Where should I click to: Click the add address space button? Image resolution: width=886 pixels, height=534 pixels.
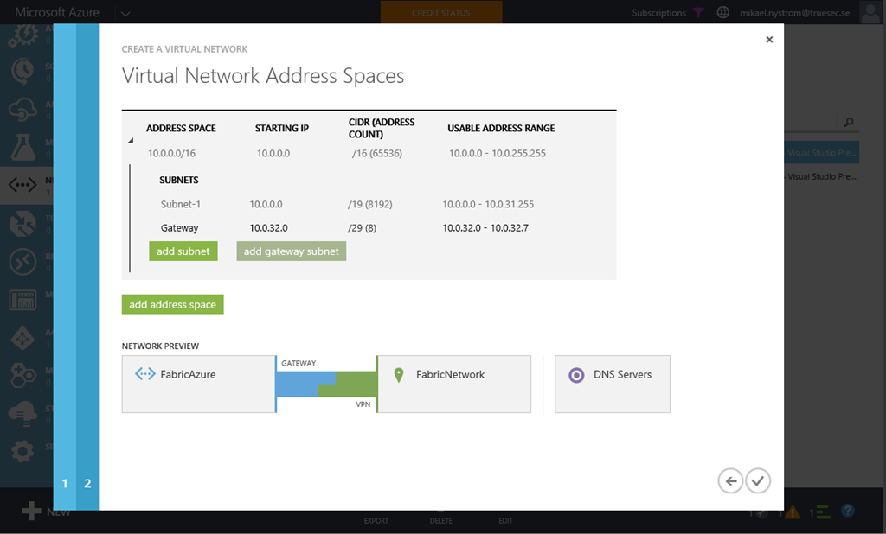click(173, 304)
